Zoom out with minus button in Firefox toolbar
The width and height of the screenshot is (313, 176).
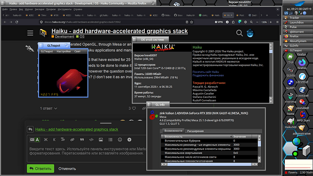click(x=257, y=22)
